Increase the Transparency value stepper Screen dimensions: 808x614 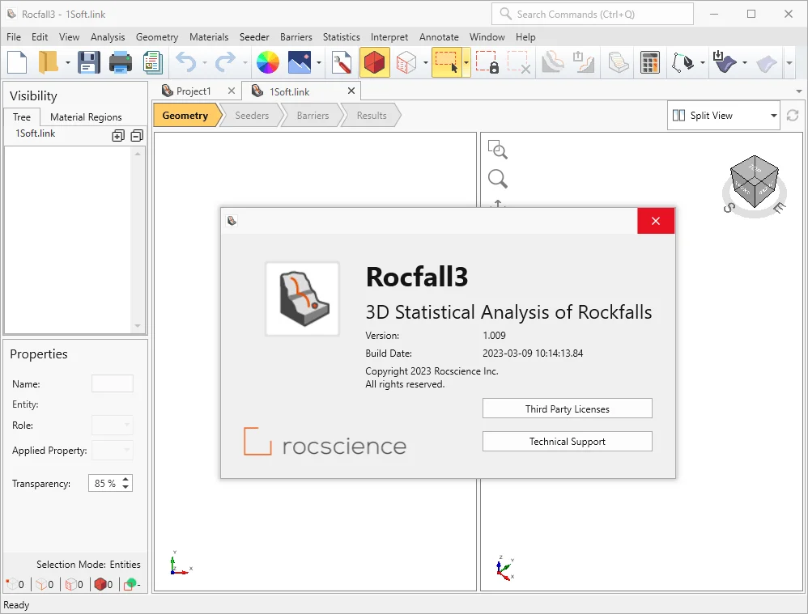[x=125, y=480]
